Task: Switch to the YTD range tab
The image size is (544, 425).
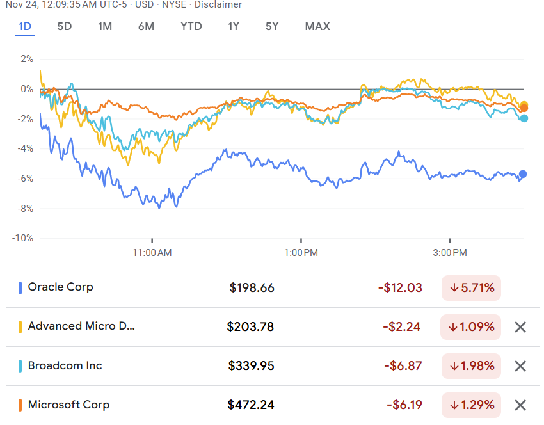Action: pyautogui.click(x=191, y=26)
